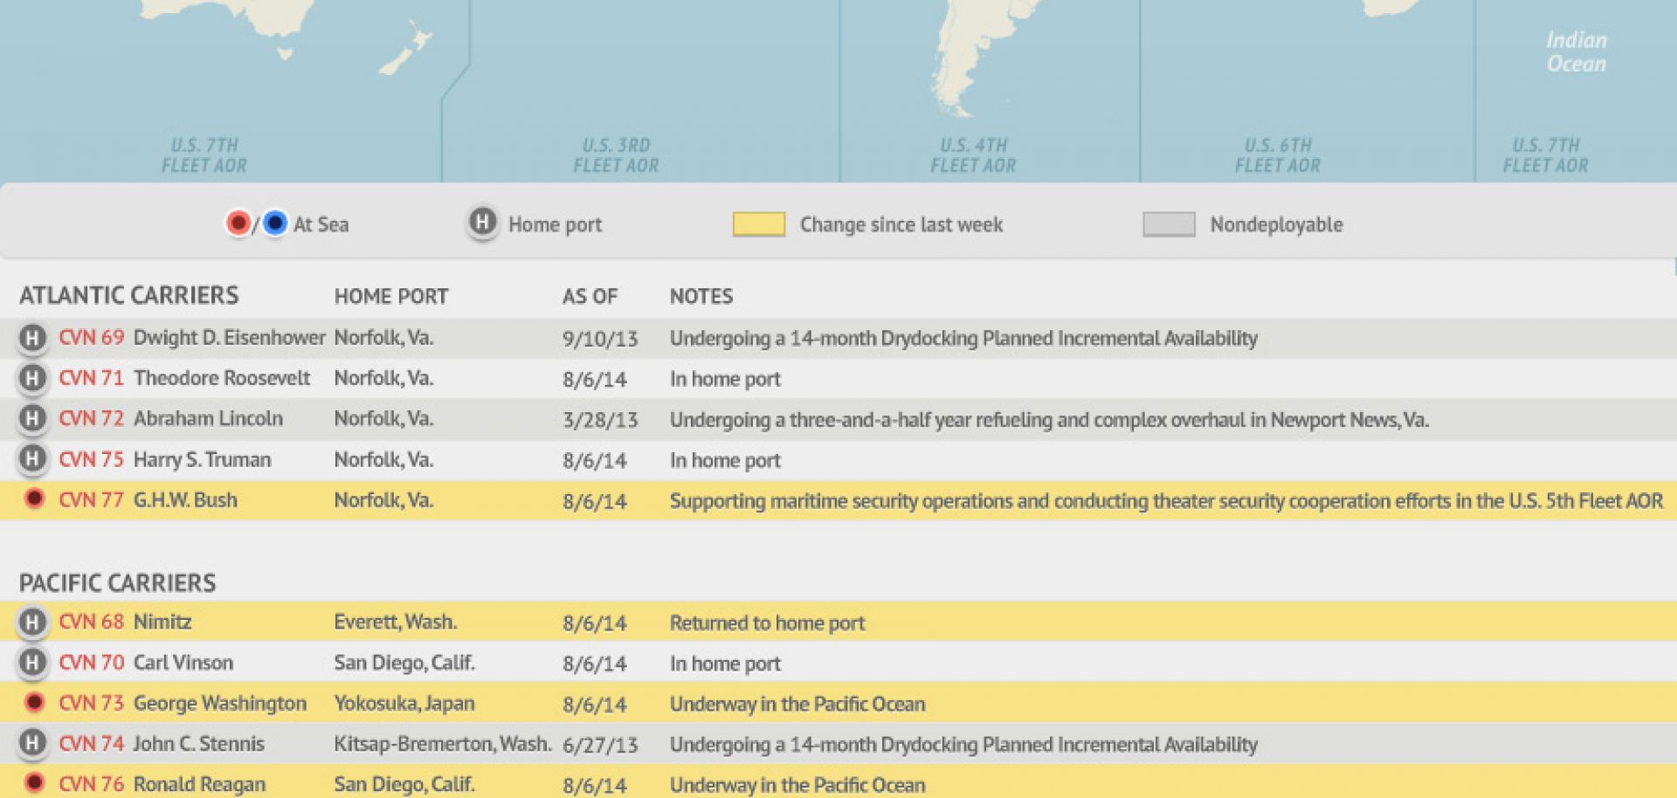Screen dimensions: 1677x798
Task: Click the CVN 75 hull number
Action: pos(91,459)
